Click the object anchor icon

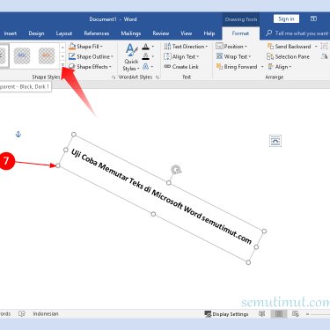[18, 135]
